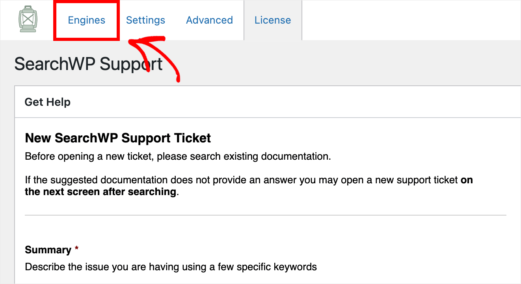Click the SearchWP lantern logo icon
The height and width of the screenshot is (284, 521).
click(x=28, y=19)
